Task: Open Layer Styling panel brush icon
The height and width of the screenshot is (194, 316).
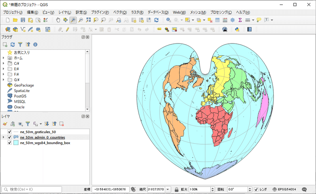Action: 5,124
